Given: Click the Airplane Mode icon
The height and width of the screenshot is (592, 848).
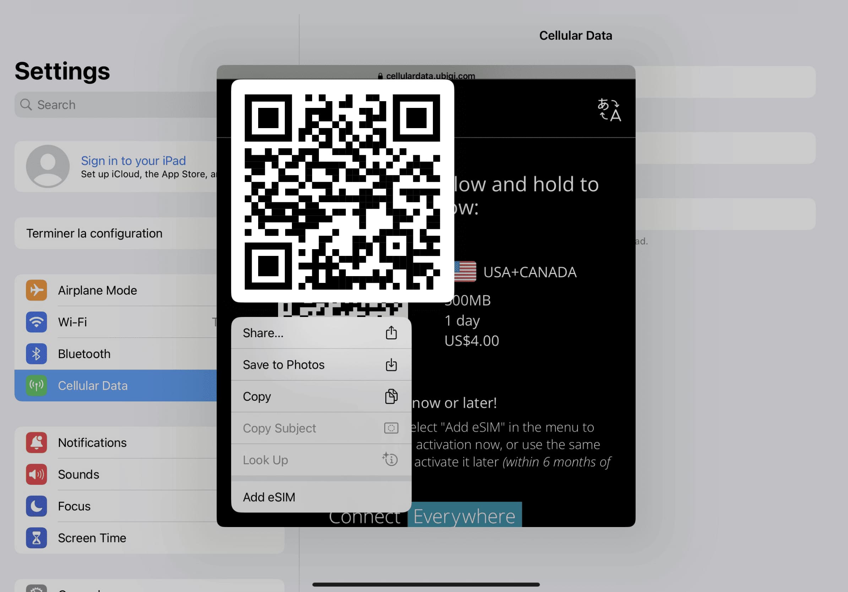Looking at the screenshot, I should 36,290.
